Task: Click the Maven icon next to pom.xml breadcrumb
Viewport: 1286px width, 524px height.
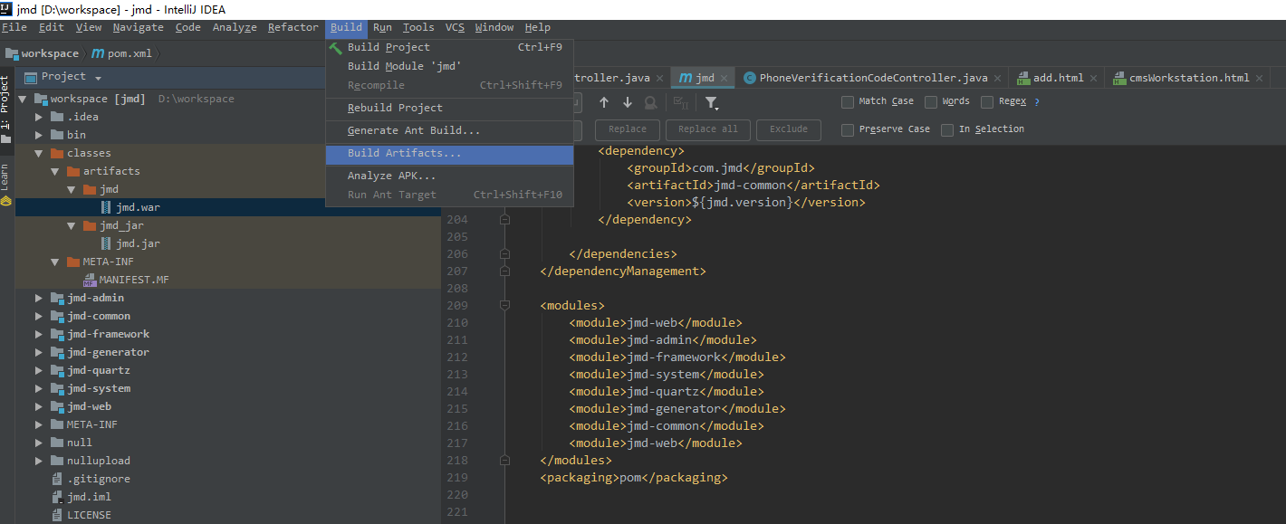Action: [98, 53]
